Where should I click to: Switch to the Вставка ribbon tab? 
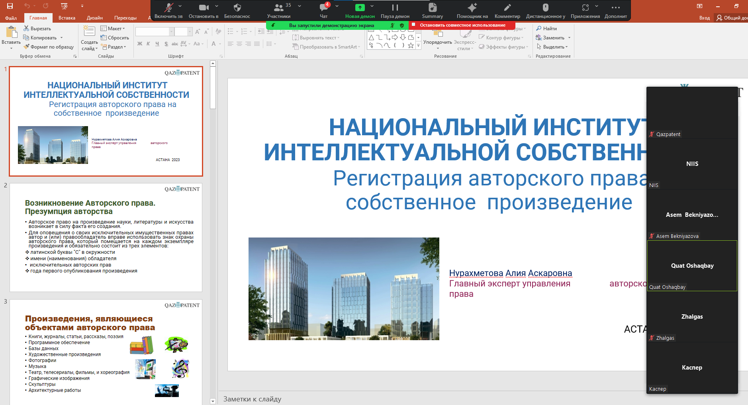coord(67,18)
